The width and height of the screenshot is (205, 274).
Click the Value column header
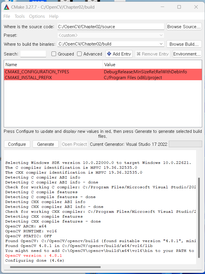point(152,64)
